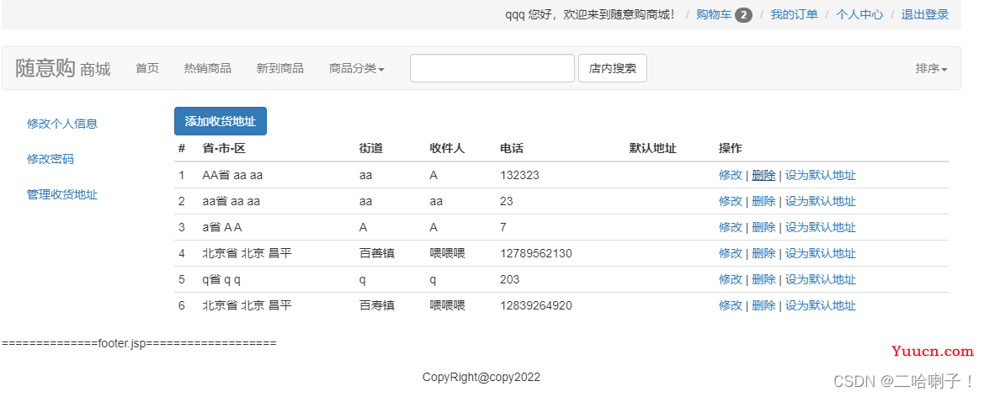Click phone number 132323 in row 1

[x=519, y=175]
